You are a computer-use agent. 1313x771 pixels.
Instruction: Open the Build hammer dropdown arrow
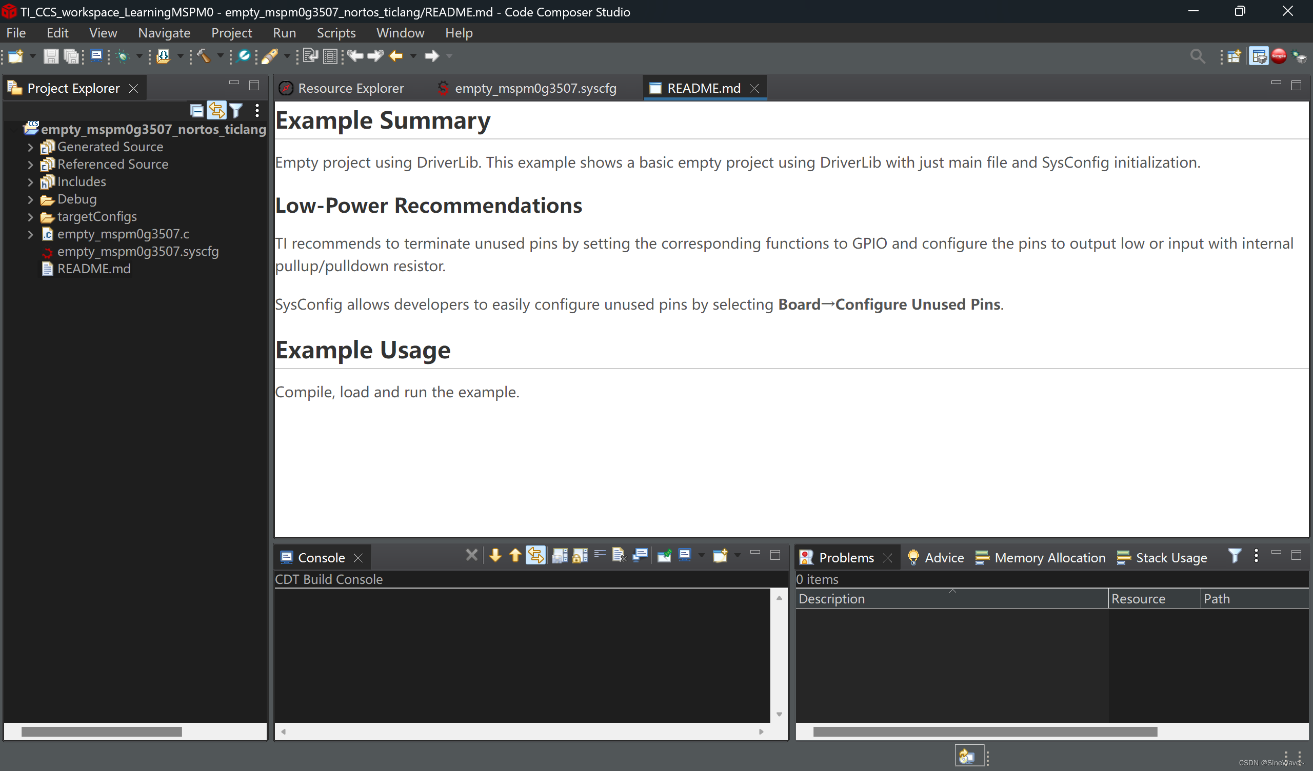pos(220,56)
